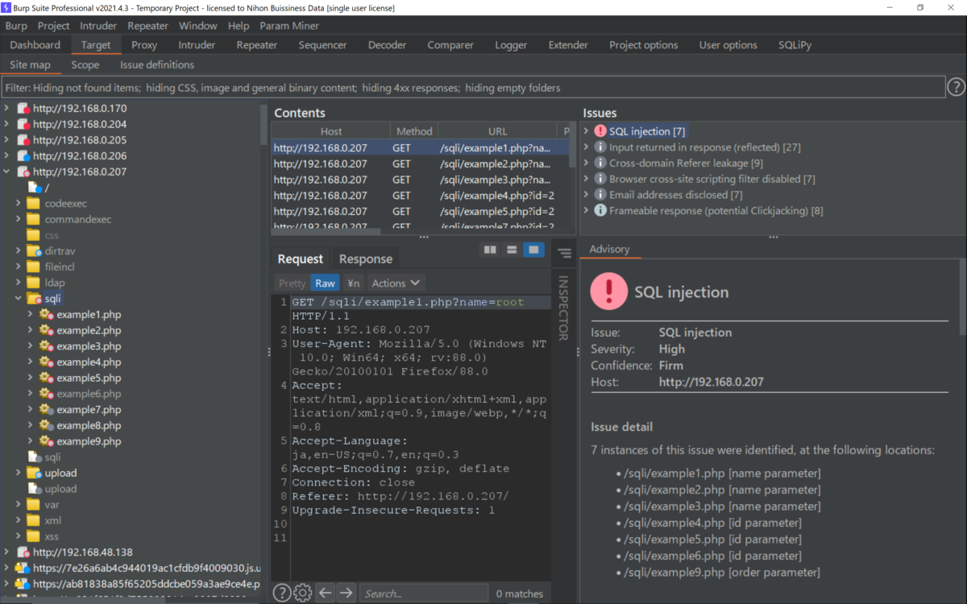967x604 pixels.
Task: Select the /sqli/example2.php contents row
Action: [x=420, y=163]
